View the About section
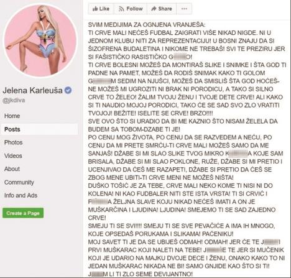The height and width of the screenshot is (278, 291). pos(12,169)
